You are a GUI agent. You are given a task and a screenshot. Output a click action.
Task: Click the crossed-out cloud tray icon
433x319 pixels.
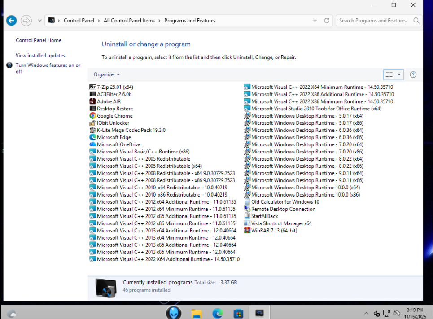point(397,313)
